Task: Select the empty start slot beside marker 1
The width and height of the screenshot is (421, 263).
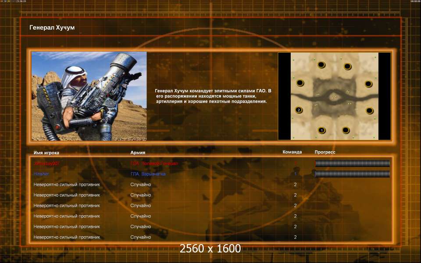Action: [346, 131]
